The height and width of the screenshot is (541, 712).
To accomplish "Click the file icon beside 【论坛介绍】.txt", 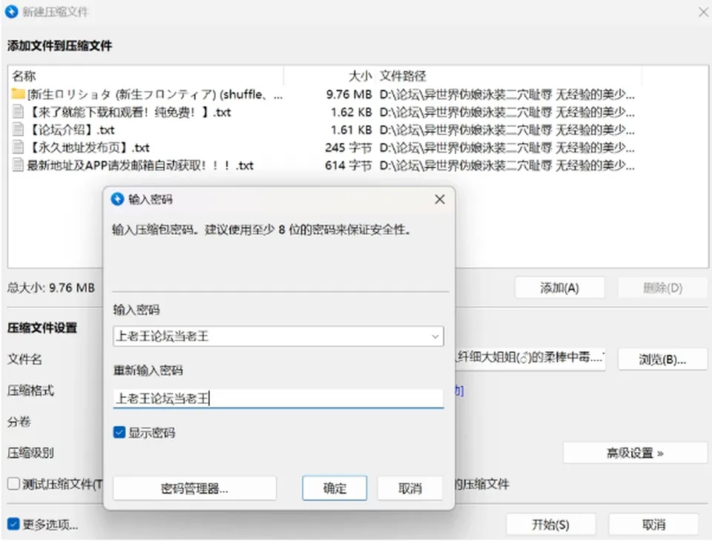I will [18, 130].
